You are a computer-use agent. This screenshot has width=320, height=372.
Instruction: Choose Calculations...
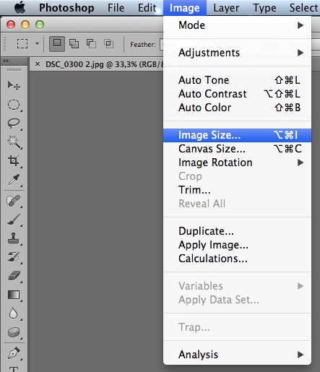coord(237,259)
